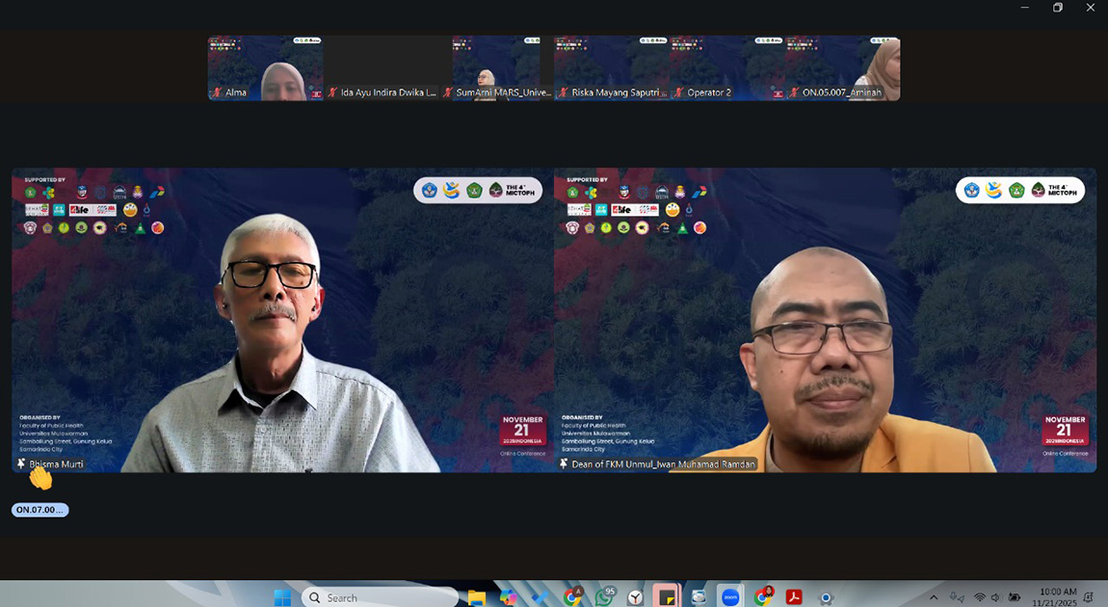1108x607 pixels.
Task: Open the notification center bell icon
Action: click(1089, 597)
